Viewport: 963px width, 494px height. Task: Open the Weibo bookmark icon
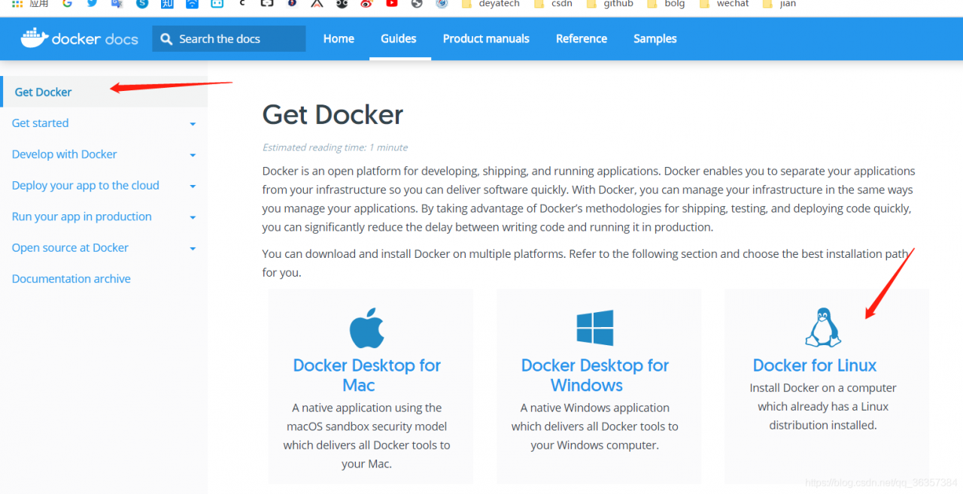tap(366, 4)
